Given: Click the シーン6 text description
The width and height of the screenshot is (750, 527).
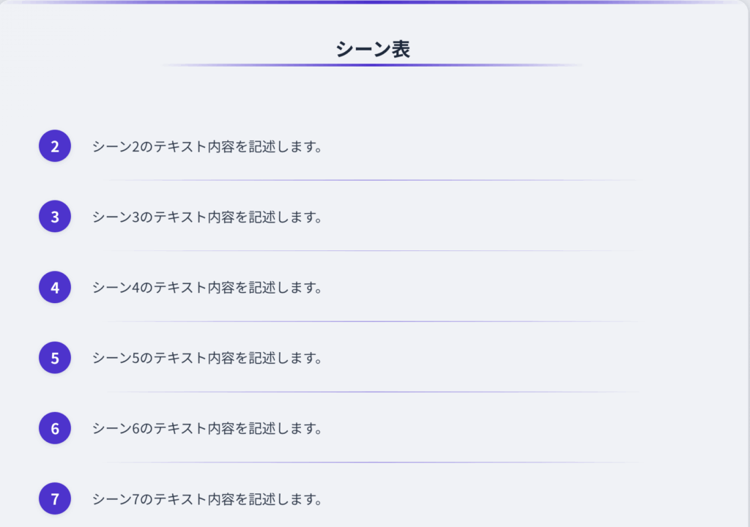Looking at the screenshot, I should (x=207, y=428).
